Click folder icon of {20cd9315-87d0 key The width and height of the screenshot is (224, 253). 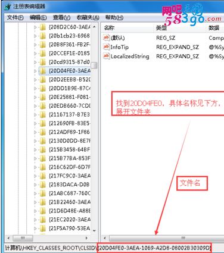click(42, 62)
